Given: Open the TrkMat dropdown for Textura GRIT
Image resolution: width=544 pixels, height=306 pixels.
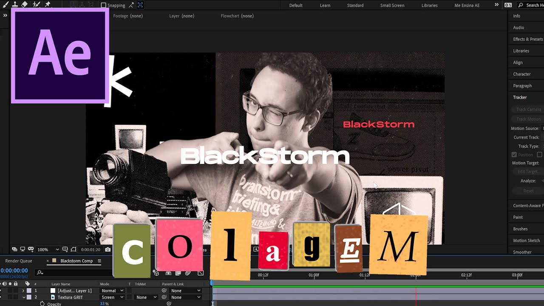Looking at the screenshot, I should point(147,297).
